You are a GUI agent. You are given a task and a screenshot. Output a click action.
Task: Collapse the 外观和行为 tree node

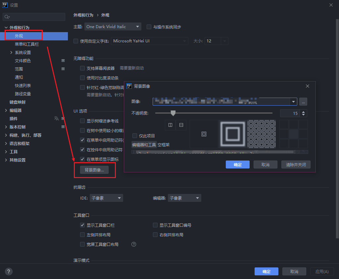click(x=6, y=28)
